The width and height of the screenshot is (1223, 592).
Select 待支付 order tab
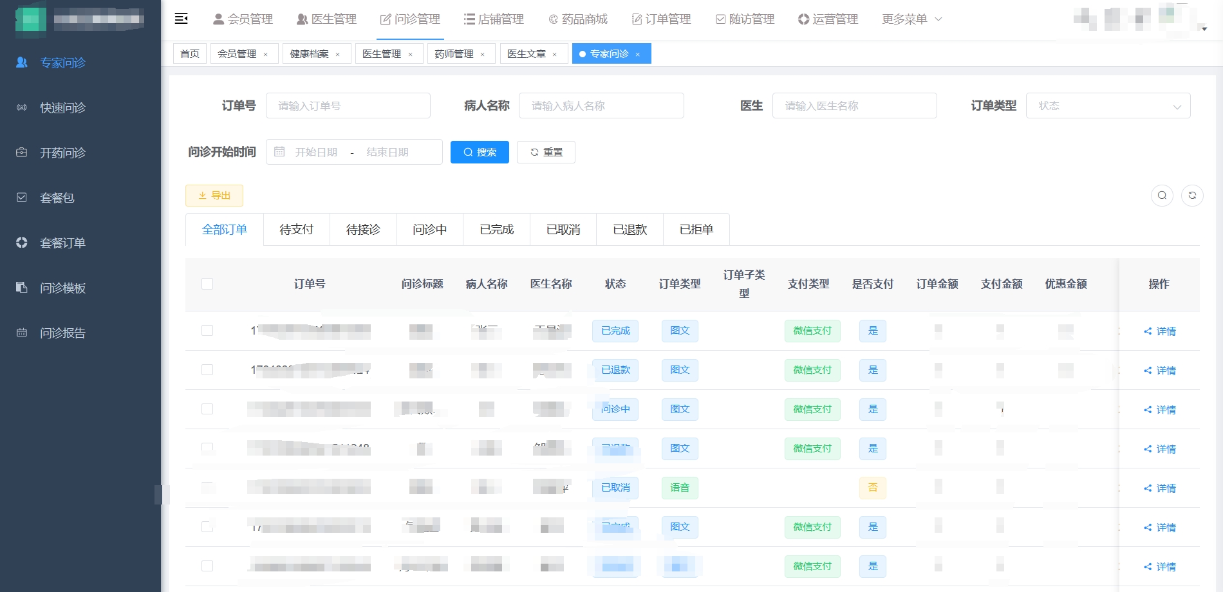(x=297, y=230)
